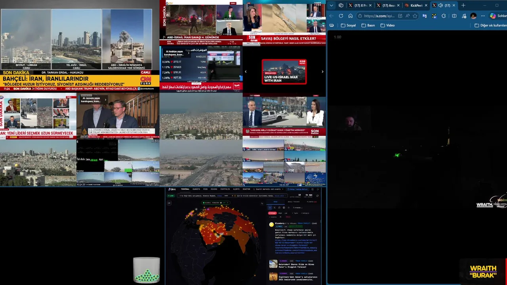The image size is (507, 285).
Task: Go back in the browser
Action: coord(332,16)
